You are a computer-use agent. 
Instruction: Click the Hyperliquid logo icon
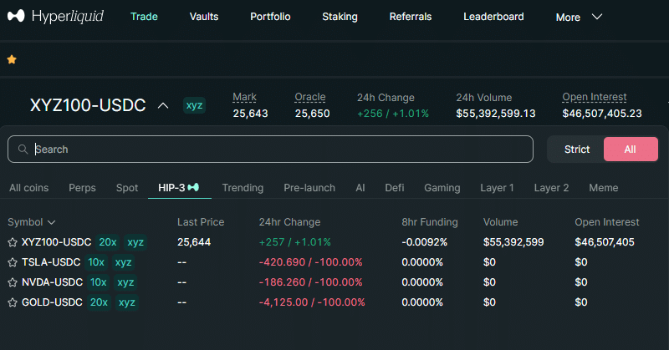pos(16,17)
